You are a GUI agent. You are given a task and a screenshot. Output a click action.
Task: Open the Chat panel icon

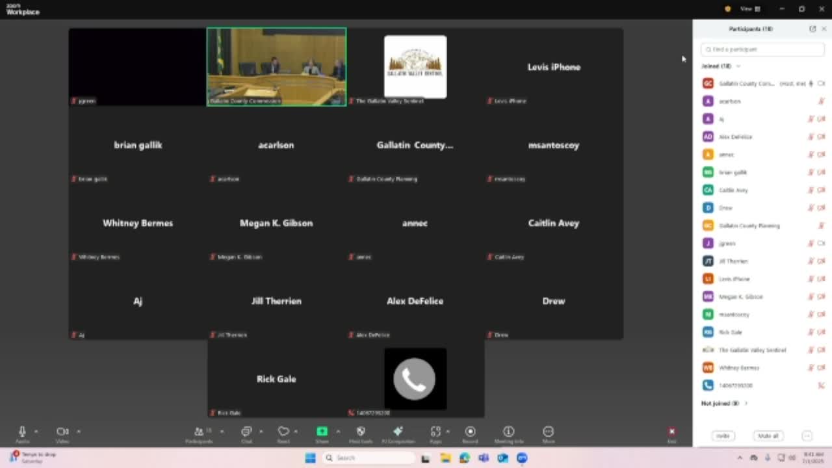246,432
